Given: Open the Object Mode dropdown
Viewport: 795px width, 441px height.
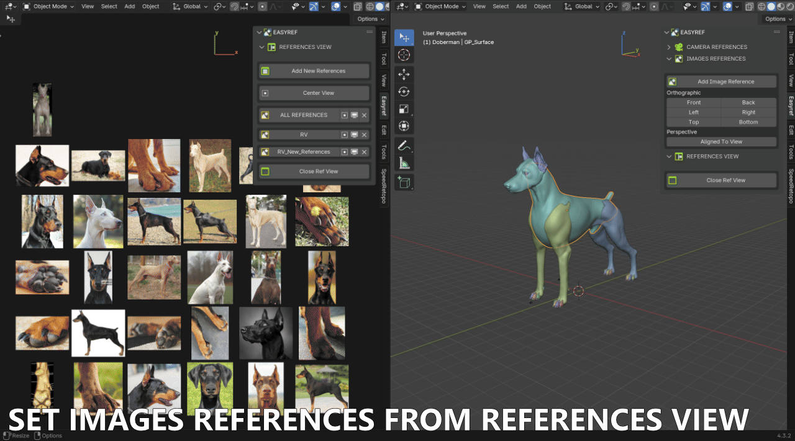Looking at the screenshot, I should point(442,6).
